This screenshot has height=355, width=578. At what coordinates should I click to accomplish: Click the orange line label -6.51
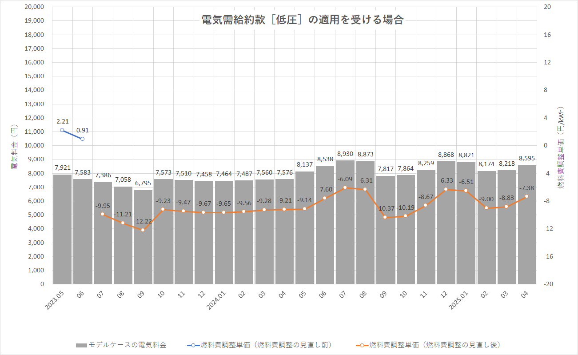466,182
